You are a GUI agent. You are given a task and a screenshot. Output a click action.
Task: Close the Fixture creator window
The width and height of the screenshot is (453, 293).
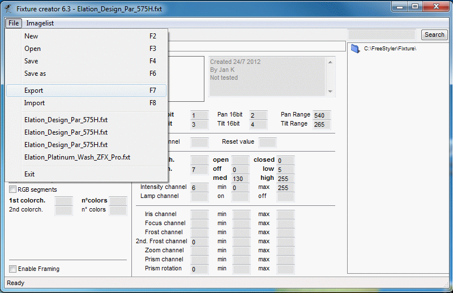pos(436,7)
